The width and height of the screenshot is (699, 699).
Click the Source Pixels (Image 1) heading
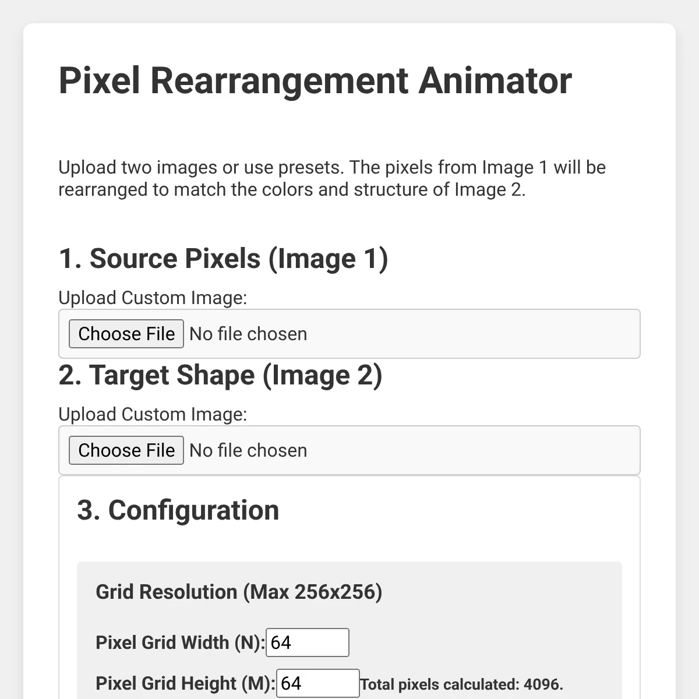point(224,259)
